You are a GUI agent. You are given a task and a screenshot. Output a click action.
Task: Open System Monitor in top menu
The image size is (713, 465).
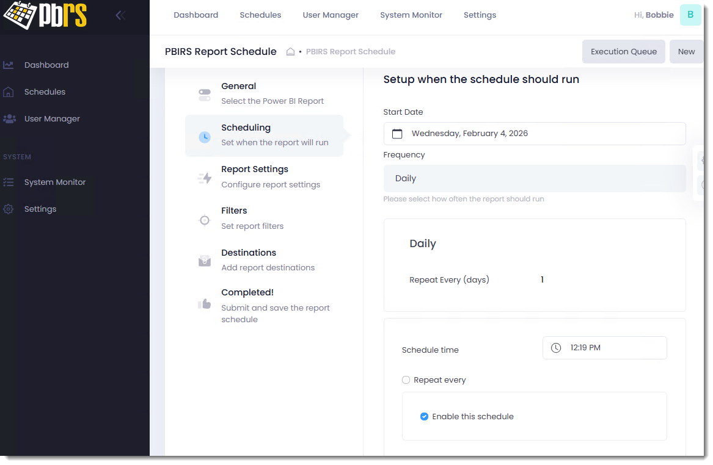coord(411,15)
